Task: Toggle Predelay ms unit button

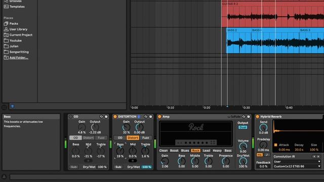Action: [x=260, y=155]
